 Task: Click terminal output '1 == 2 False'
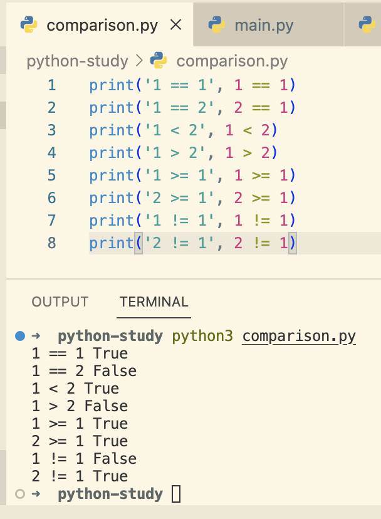[84, 371]
